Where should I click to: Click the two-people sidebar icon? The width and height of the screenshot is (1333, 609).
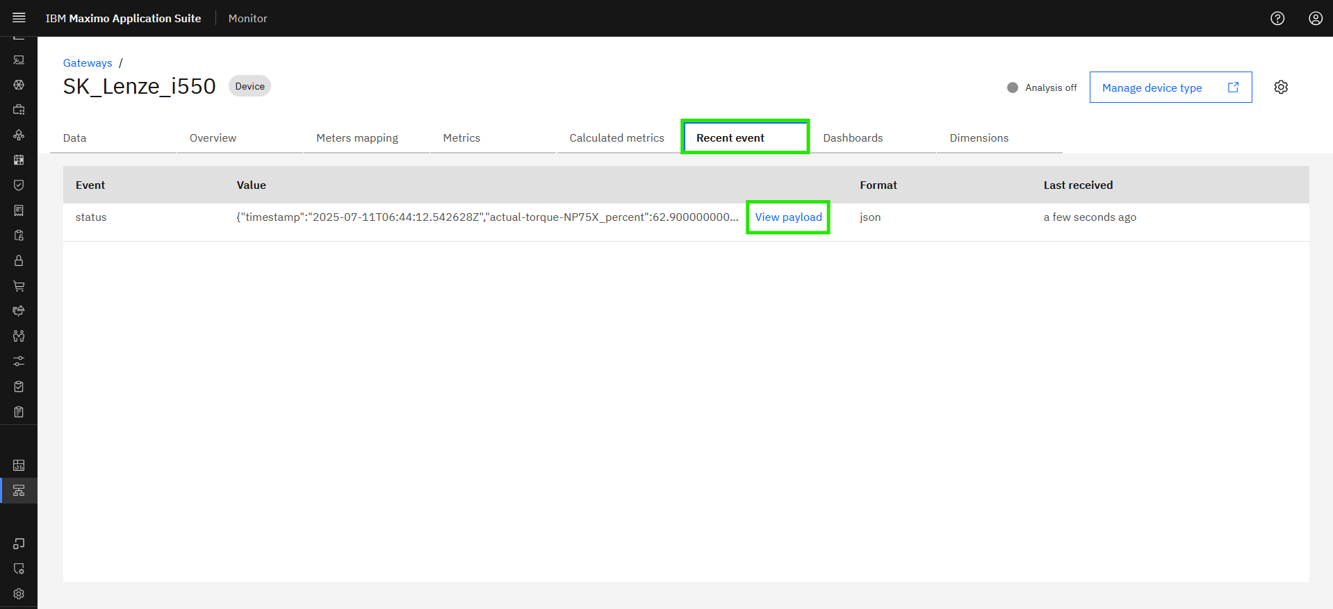(x=19, y=336)
